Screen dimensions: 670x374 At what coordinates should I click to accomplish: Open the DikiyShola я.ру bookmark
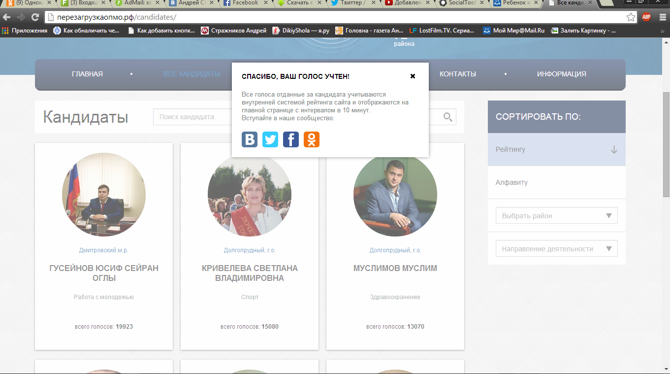click(x=301, y=31)
